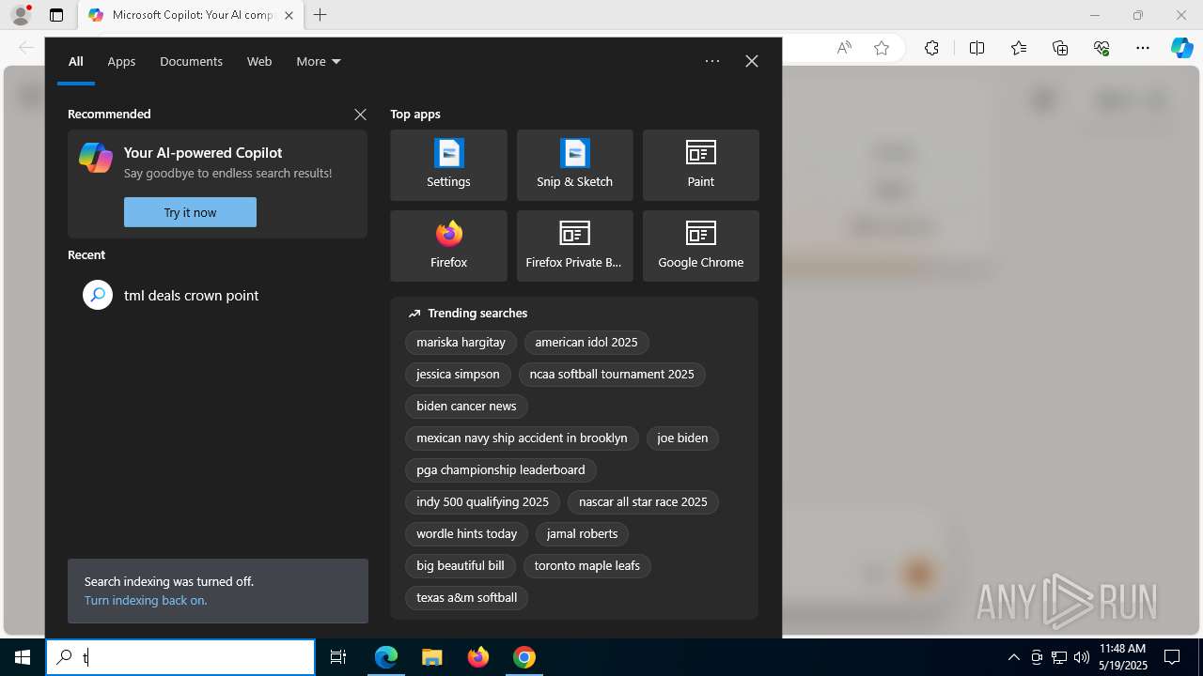Open search panel options ellipsis
The width and height of the screenshot is (1203, 676).
[x=712, y=61]
